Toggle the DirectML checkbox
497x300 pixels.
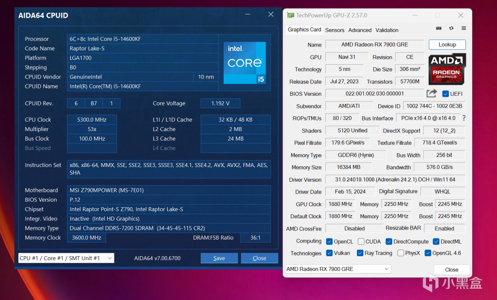pos(436,241)
